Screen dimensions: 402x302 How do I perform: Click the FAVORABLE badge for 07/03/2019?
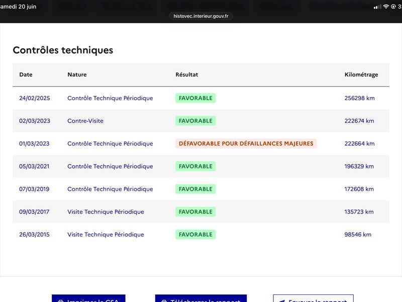pos(195,189)
